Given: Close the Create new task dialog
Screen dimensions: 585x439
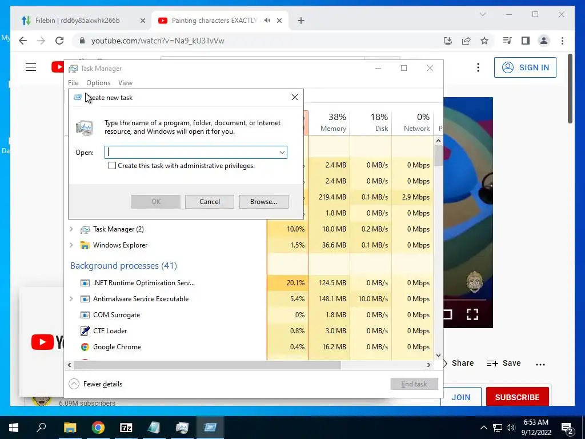Looking at the screenshot, I should pyautogui.click(x=294, y=97).
